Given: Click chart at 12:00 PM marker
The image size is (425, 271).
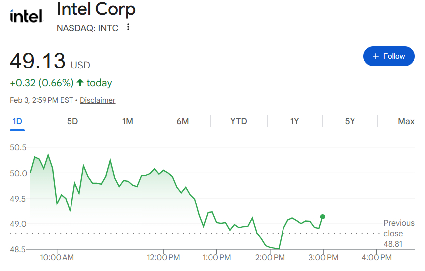Looking at the screenshot, I should click(x=163, y=257).
